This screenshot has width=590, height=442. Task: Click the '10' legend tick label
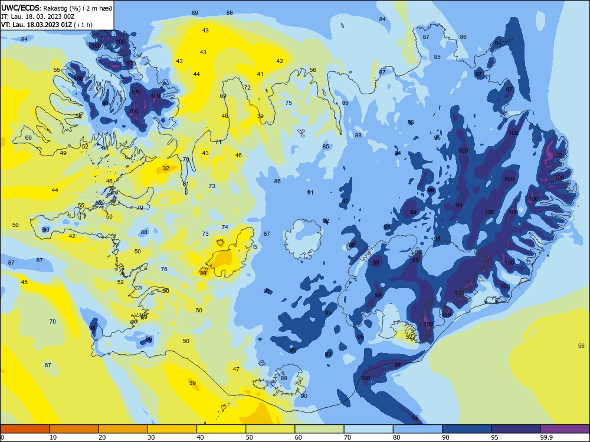53,437
